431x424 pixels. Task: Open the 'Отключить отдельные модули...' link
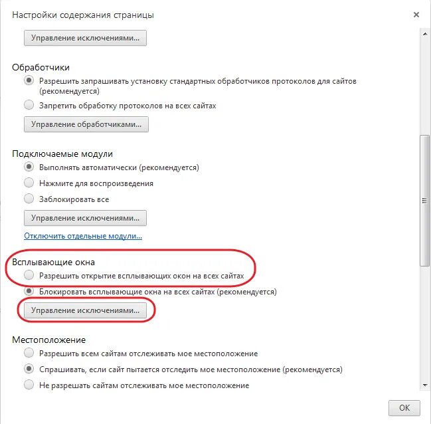(x=83, y=236)
